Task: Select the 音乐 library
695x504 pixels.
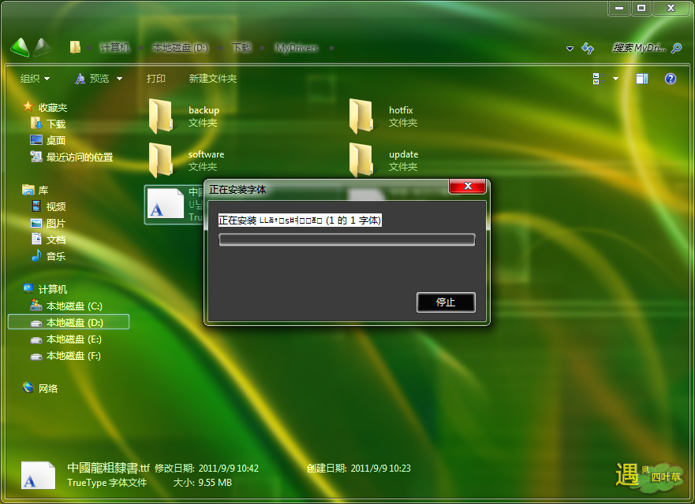Action: click(x=56, y=256)
